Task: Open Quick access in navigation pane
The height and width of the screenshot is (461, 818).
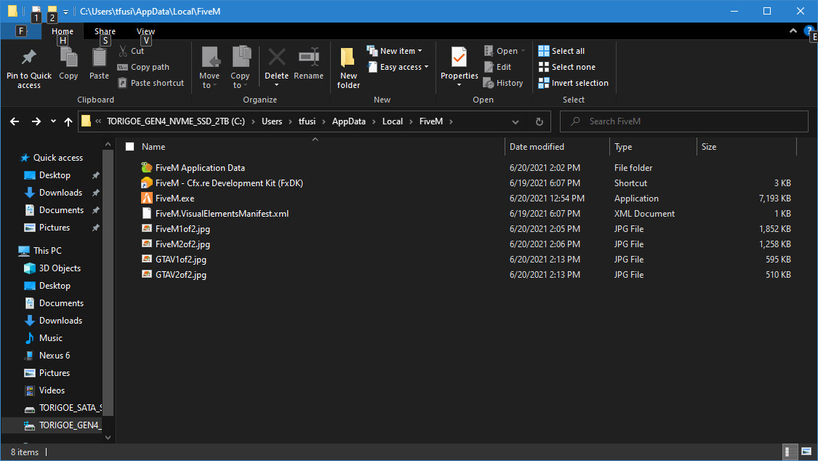Action: click(x=58, y=158)
